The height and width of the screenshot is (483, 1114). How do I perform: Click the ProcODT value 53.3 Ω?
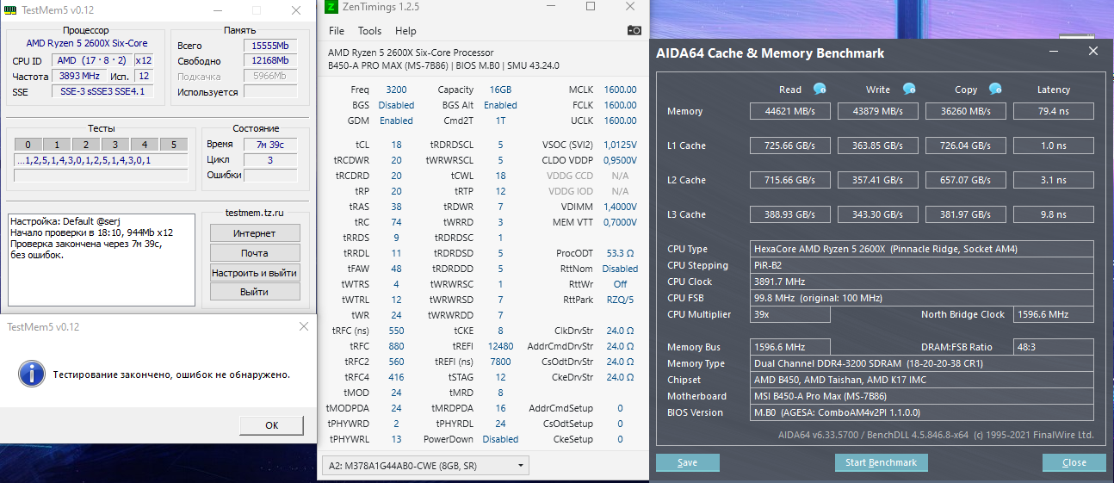620,253
